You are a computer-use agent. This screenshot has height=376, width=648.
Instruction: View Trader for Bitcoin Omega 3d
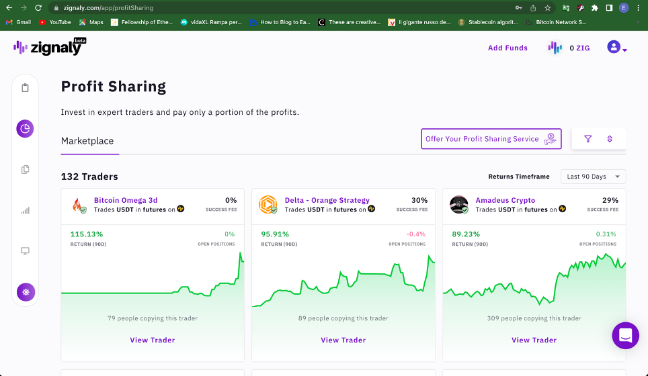[x=153, y=340]
